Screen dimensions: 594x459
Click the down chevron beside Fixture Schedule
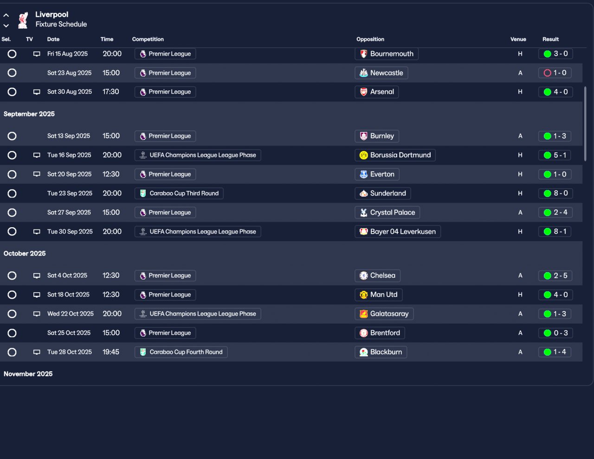click(x=6, y=25)
